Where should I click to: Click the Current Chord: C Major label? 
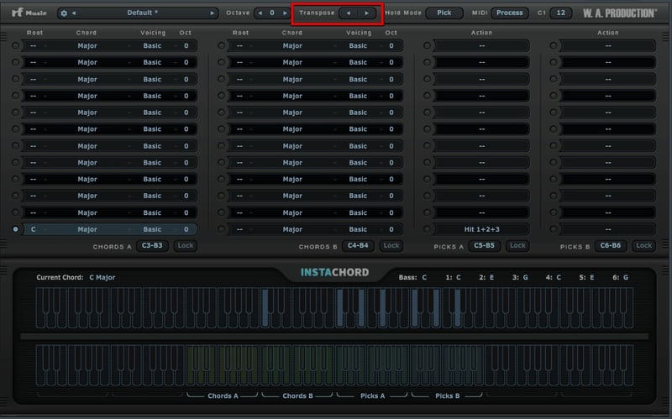[76, 277]
